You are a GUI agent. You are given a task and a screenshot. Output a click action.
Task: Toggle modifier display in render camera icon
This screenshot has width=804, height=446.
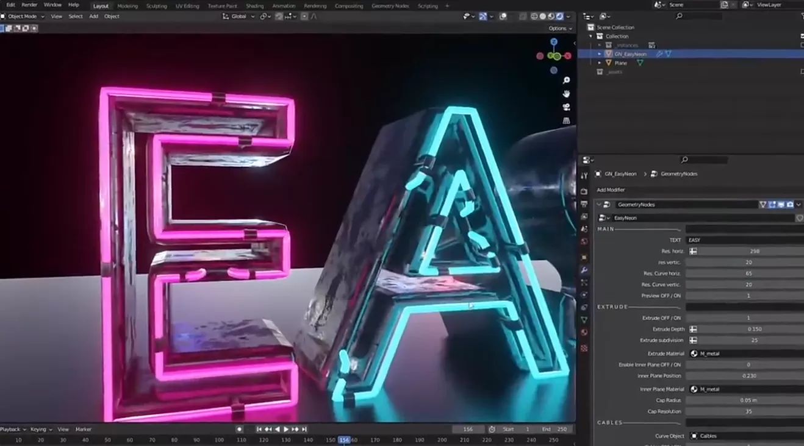[790, 205]
